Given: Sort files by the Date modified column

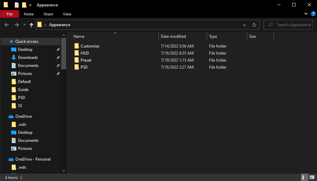Looking at the screenshot, I should [173, 36].
